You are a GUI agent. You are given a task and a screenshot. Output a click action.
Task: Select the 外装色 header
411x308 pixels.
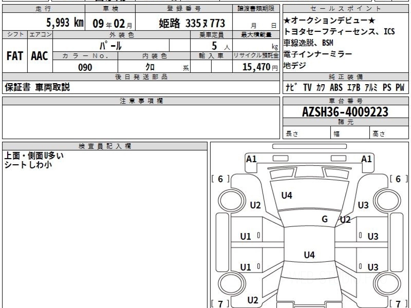pyautogui.click(x=122, y=35)
